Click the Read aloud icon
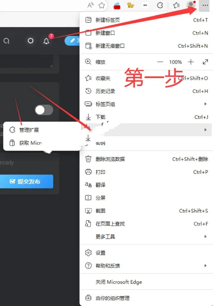This screenshot has width=213, height=306. [x=90, y=5]
